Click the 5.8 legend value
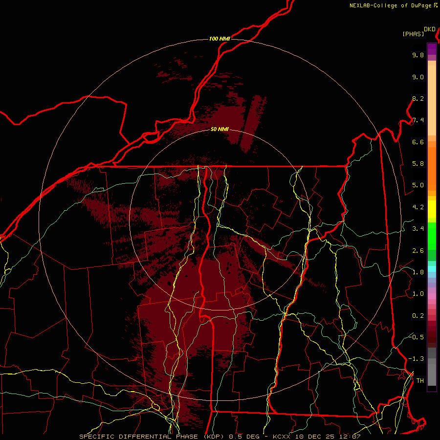440x440 pixels. (418, 164)
